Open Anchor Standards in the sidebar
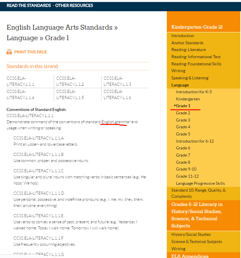Image resolution: width=241 pixels, height=258 pixels. pyautogui.click(x=187, y=43)
